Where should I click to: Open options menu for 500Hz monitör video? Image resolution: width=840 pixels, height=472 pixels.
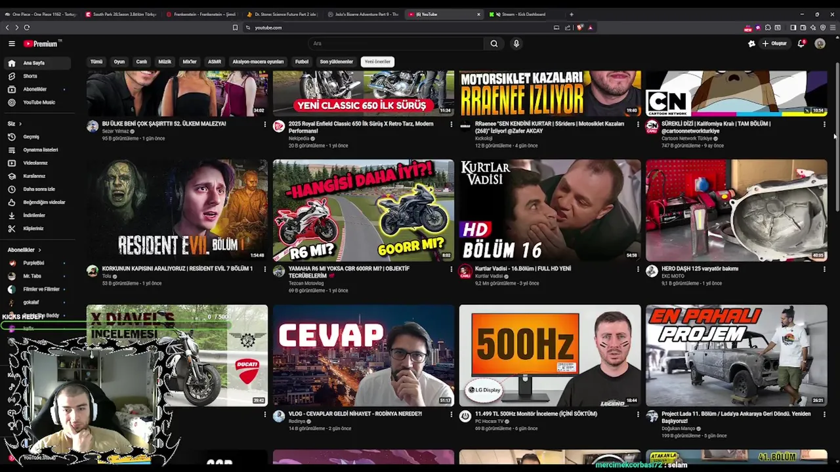click(x=637, y=414)
